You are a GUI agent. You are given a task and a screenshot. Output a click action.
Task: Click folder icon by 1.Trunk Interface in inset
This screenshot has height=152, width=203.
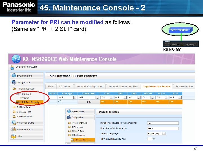pyautogui.click(x=69, y=123)
